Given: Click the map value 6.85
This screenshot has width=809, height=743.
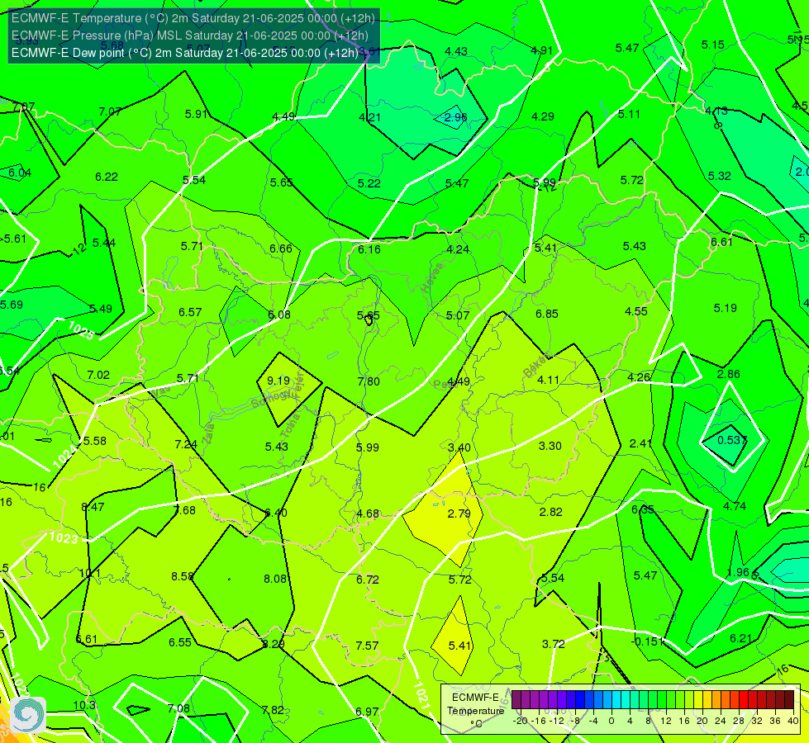Looking at the screenshot, I should pos(546,314).
